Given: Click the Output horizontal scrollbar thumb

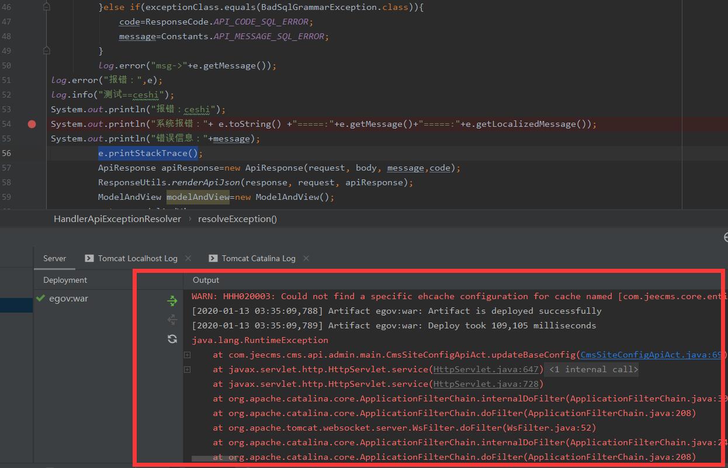Looking at the screenshot, I should coord(209,459).
